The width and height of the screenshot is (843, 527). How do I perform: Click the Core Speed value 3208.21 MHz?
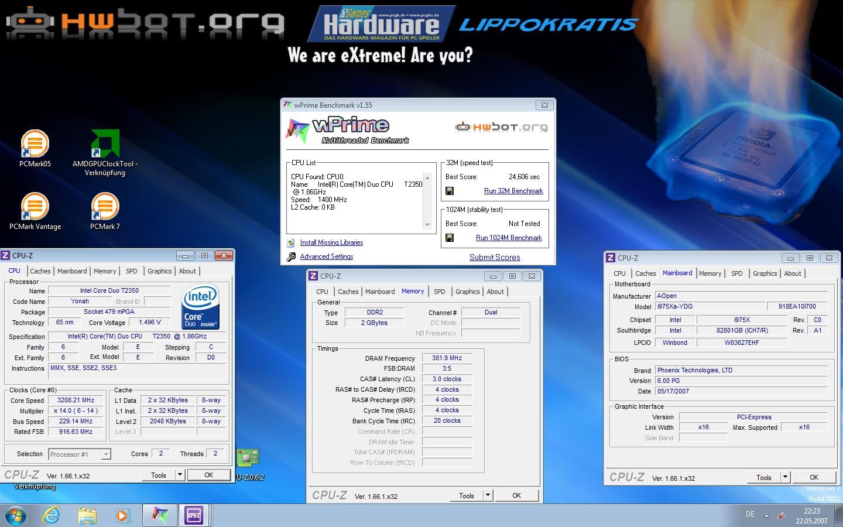pyautogui.click(x=75, y=401)
